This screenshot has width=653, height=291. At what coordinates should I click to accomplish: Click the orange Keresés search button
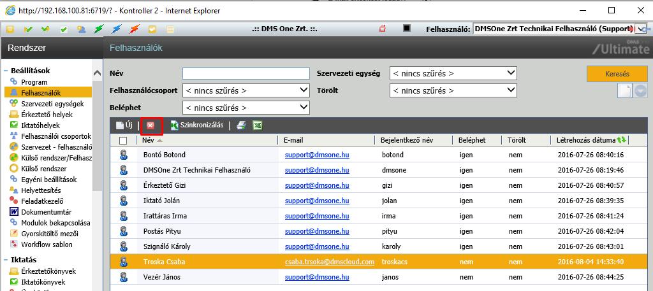tap(617, 74)
